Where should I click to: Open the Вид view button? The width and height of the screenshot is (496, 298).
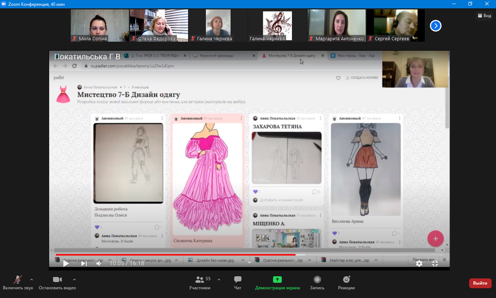[x=484, y=16]
